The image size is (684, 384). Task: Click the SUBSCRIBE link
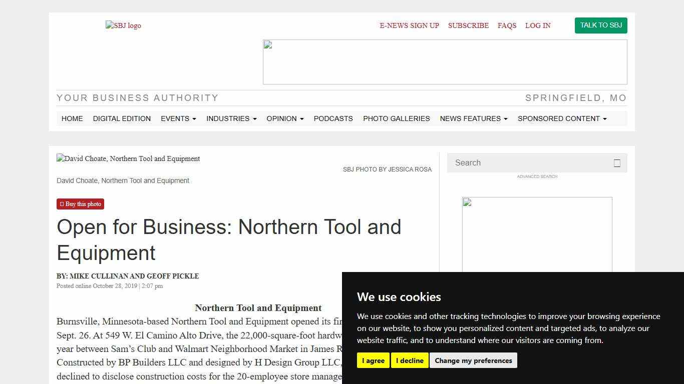(x=468, y=25)
